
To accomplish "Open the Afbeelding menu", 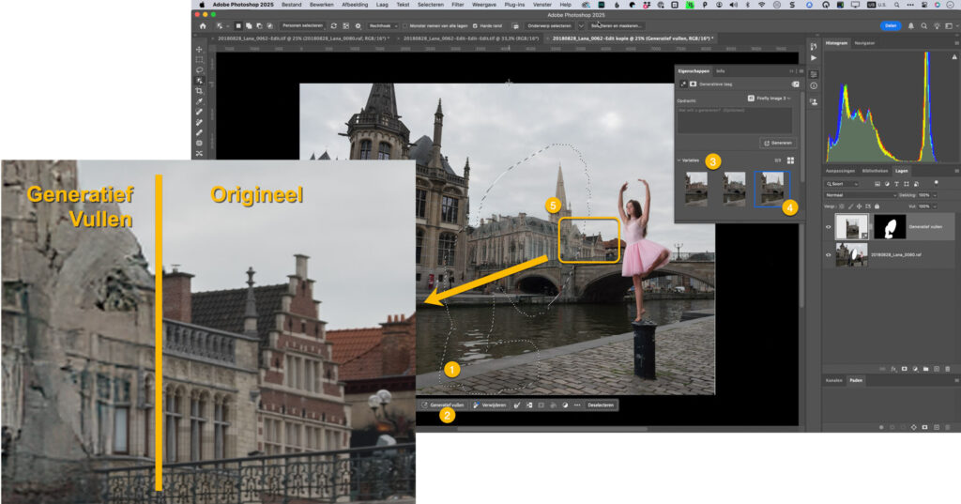I will (355, 5).
